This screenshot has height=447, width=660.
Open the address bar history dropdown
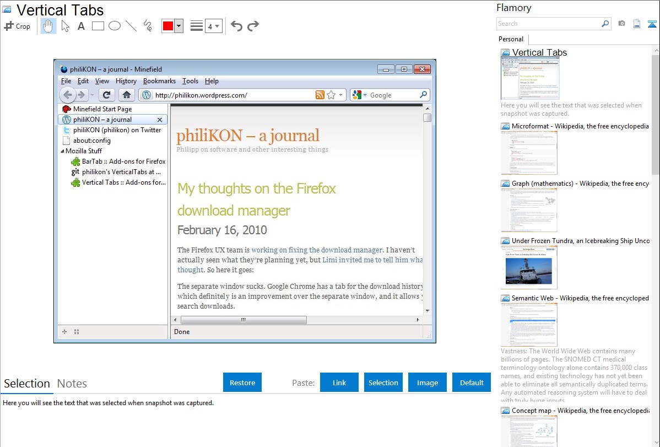(x=341, y=95)
